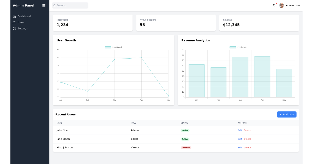The height and width of the screenshot is (164, 313).
Task: Click inside the Search input field
Action: (x=70, y=5)
